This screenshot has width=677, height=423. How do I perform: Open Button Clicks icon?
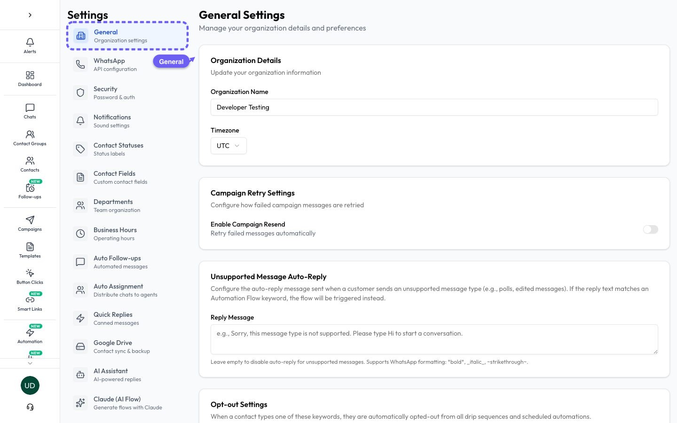pyautogui.click(x=30, y=273)
